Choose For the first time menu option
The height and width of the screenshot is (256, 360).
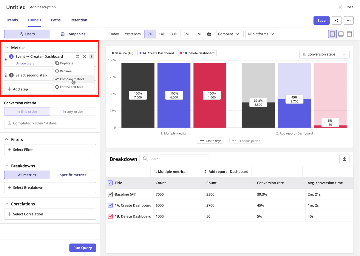[x=74, y=87]
